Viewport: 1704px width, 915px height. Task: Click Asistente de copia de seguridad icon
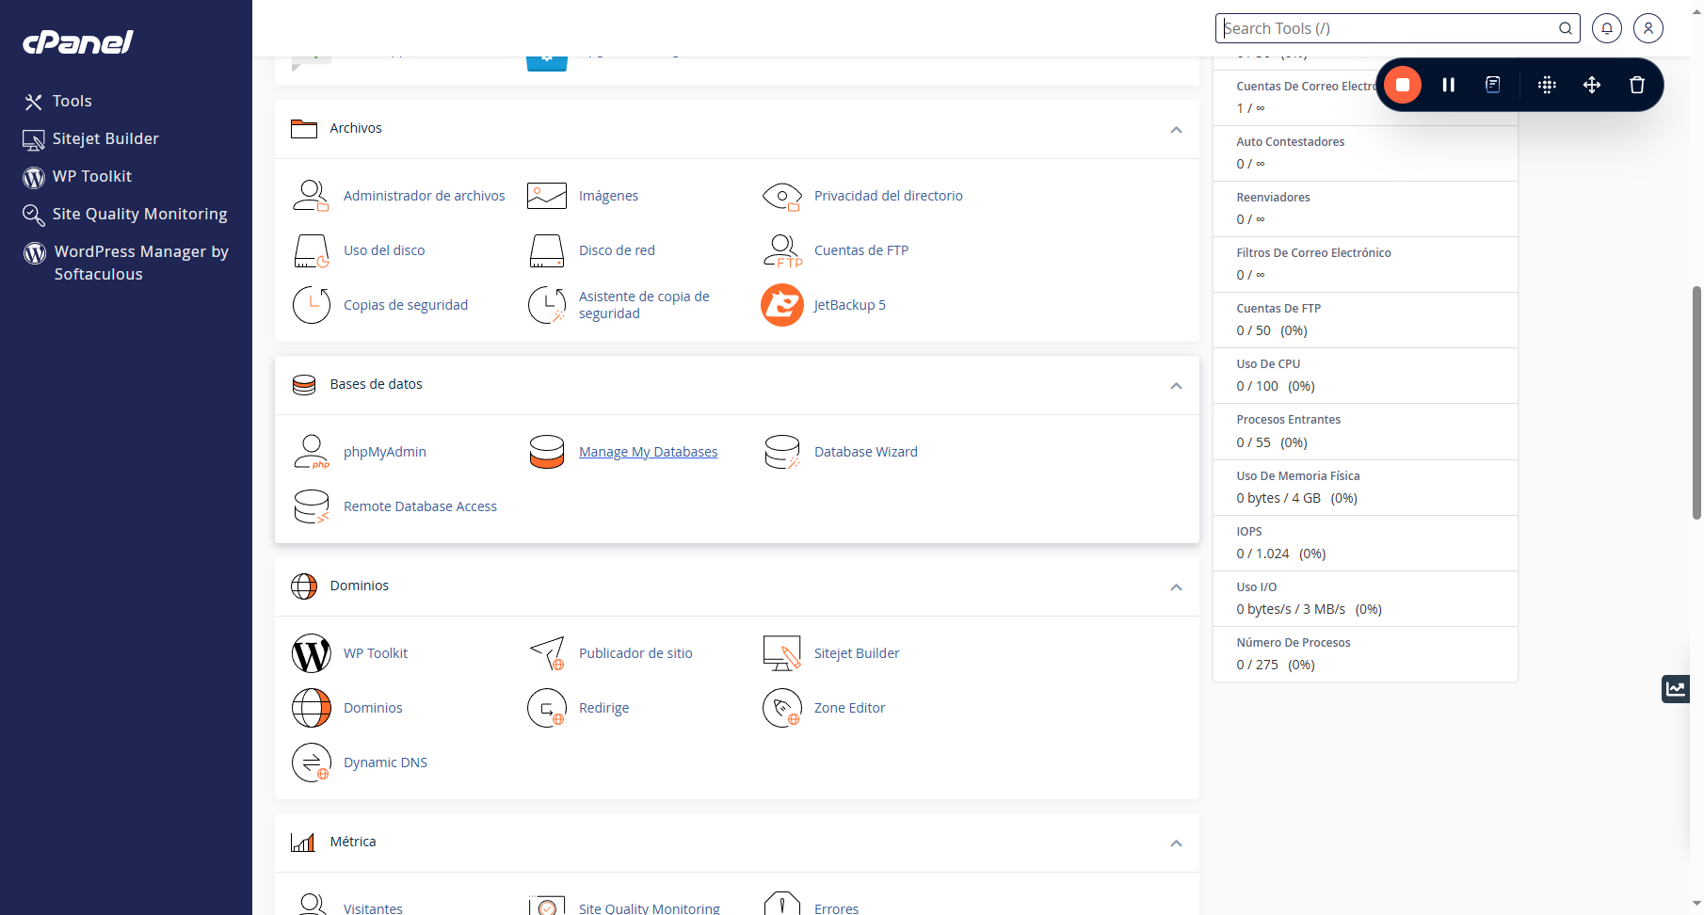tap(546, 305)
